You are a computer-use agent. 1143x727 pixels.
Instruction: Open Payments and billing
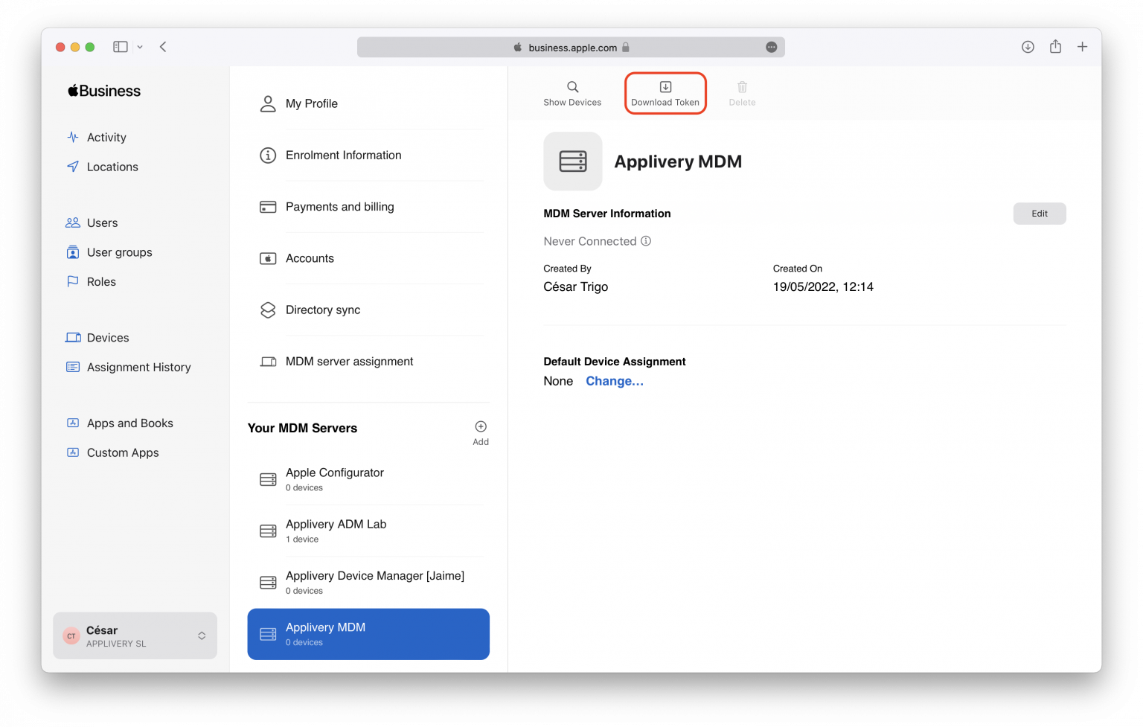pyautogui.click(x=340, y=207)
